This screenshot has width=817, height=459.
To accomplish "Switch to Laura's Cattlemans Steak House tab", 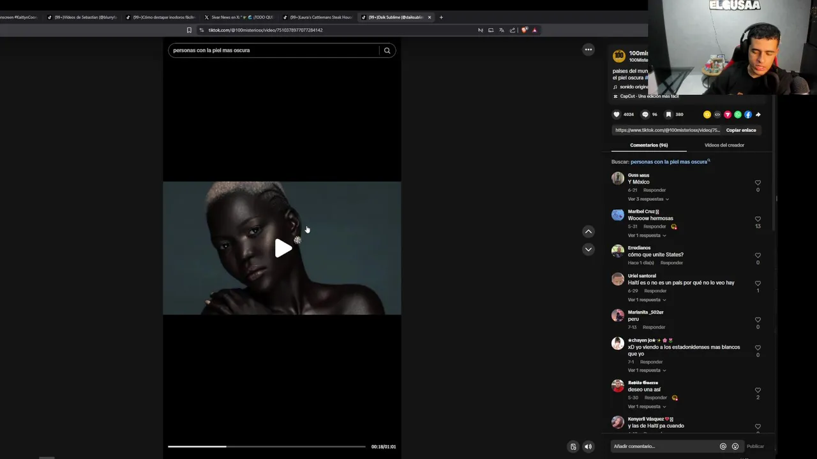I will click(317, 17).
